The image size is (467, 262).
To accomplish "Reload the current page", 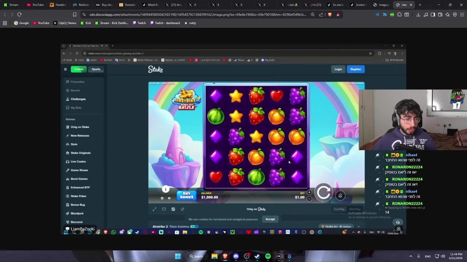I will tap(19, 15).
